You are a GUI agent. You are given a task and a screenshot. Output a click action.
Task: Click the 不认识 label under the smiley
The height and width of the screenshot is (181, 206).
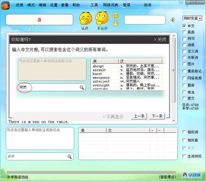102,28
